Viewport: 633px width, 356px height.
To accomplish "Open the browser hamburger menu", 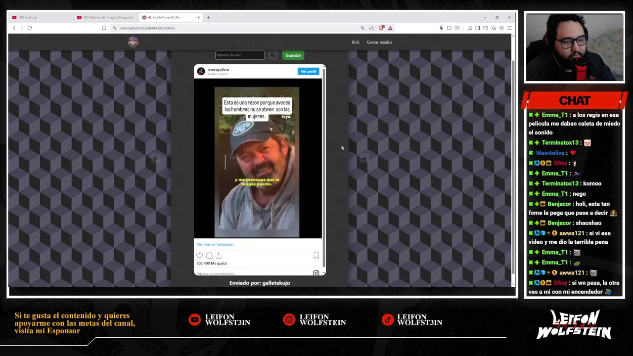I will (x=509, y=28).
